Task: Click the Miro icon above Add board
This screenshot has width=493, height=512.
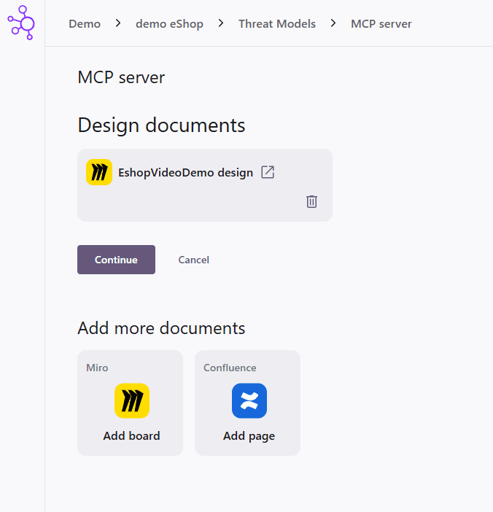Action: click(132, 400)
